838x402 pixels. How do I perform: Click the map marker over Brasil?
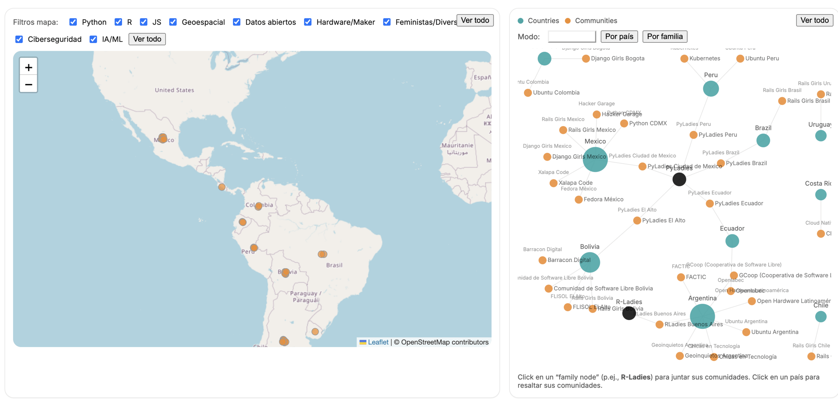point(322,254)
